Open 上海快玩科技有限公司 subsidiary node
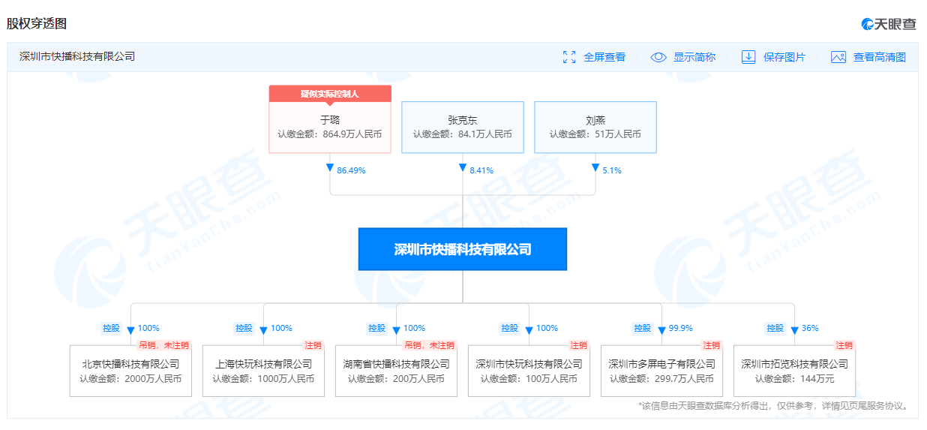Image resolution: width=927 pixels, height=430 pixels. click(x=263, y=371)
